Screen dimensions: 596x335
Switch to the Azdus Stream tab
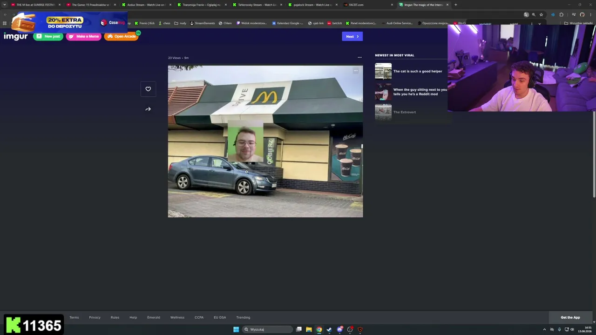(x=146, y=5)
